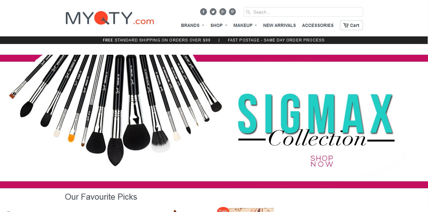Open the Accessories menu item

318,25
